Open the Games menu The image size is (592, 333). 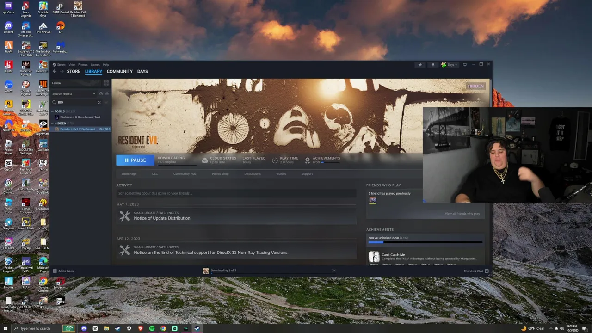pos(95,65)
